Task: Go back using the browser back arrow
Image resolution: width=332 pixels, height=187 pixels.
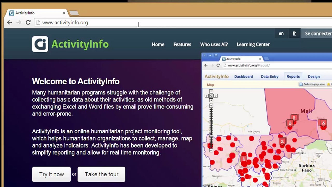Action: click(x=10, y=23)
